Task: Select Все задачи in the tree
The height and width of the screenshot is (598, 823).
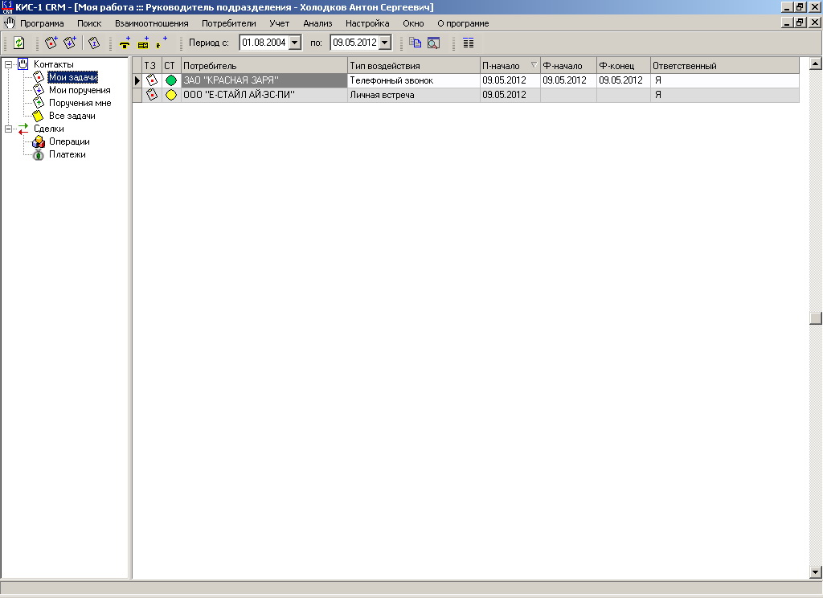Action: point(72,116)
